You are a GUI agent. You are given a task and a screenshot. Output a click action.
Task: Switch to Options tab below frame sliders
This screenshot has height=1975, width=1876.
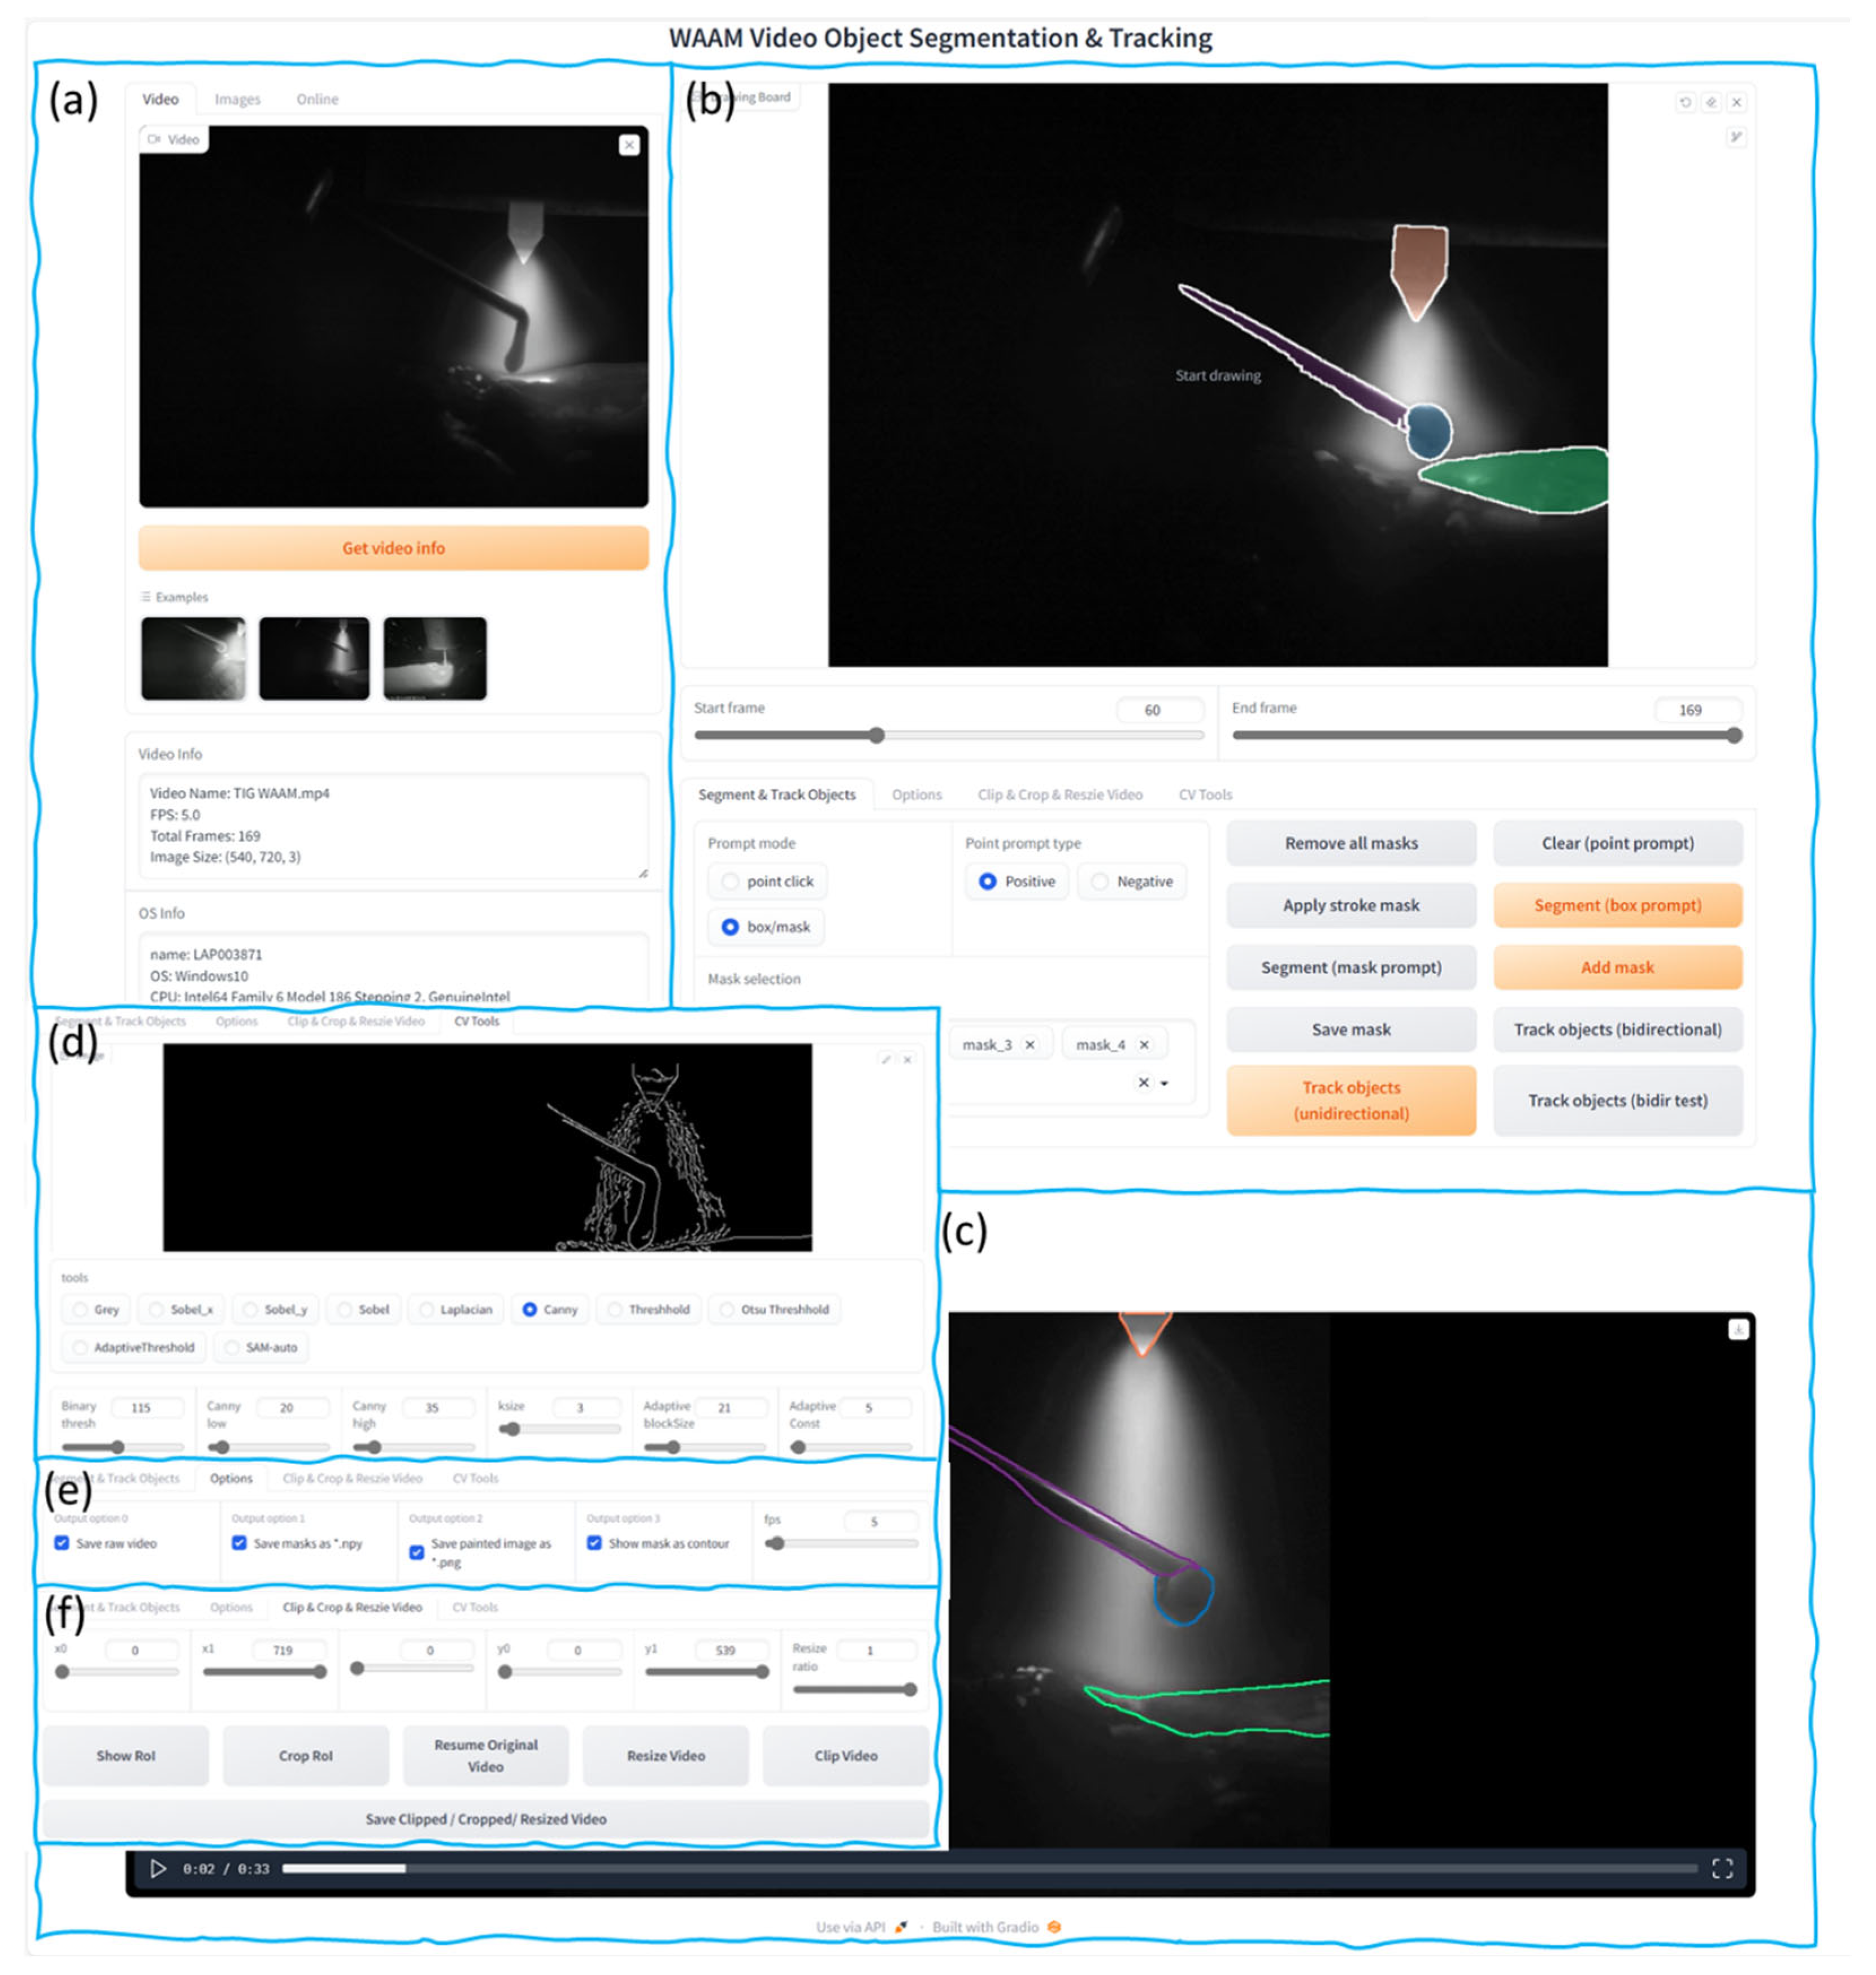tap(917, 794)
